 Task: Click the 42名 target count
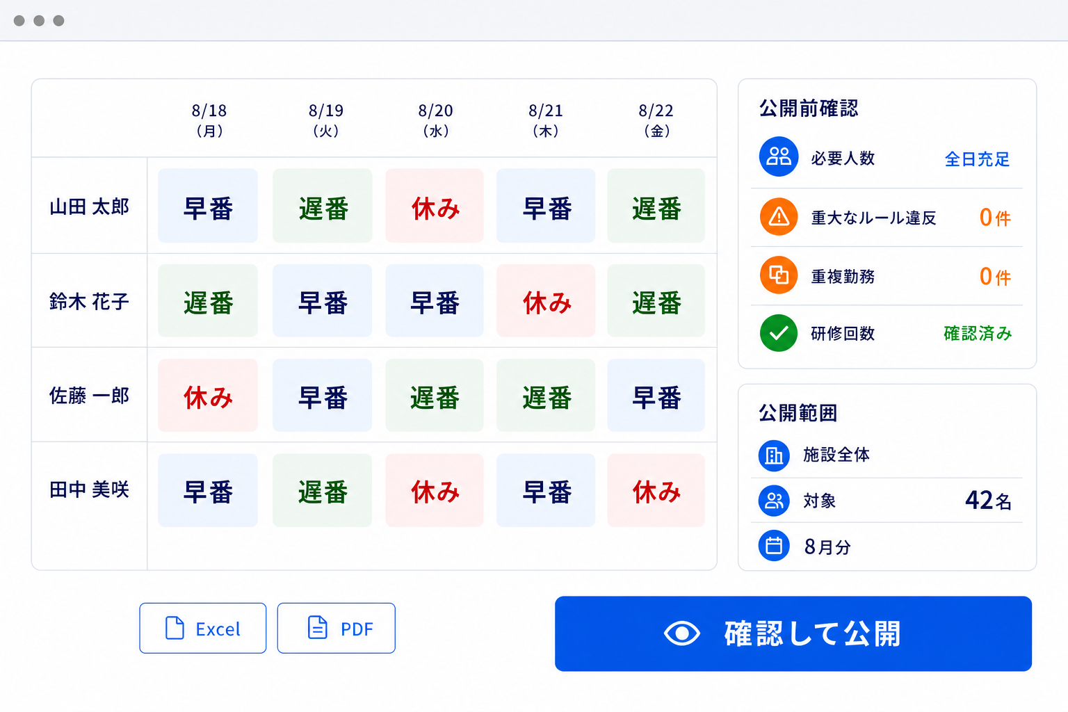click(988, 500)
